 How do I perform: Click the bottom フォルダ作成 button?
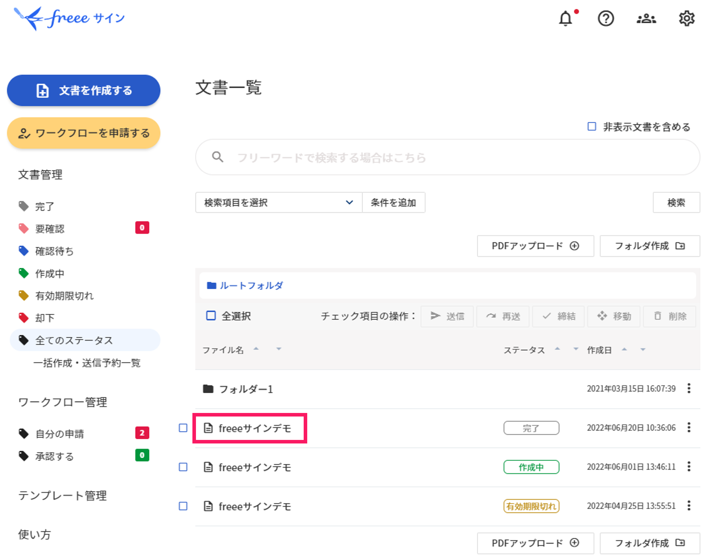pyautogui.click(x=650, y=543)
